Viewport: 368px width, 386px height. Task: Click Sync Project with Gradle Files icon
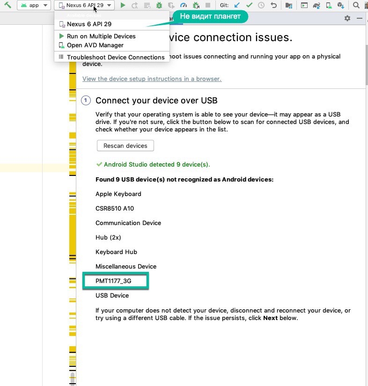(316, 5)
